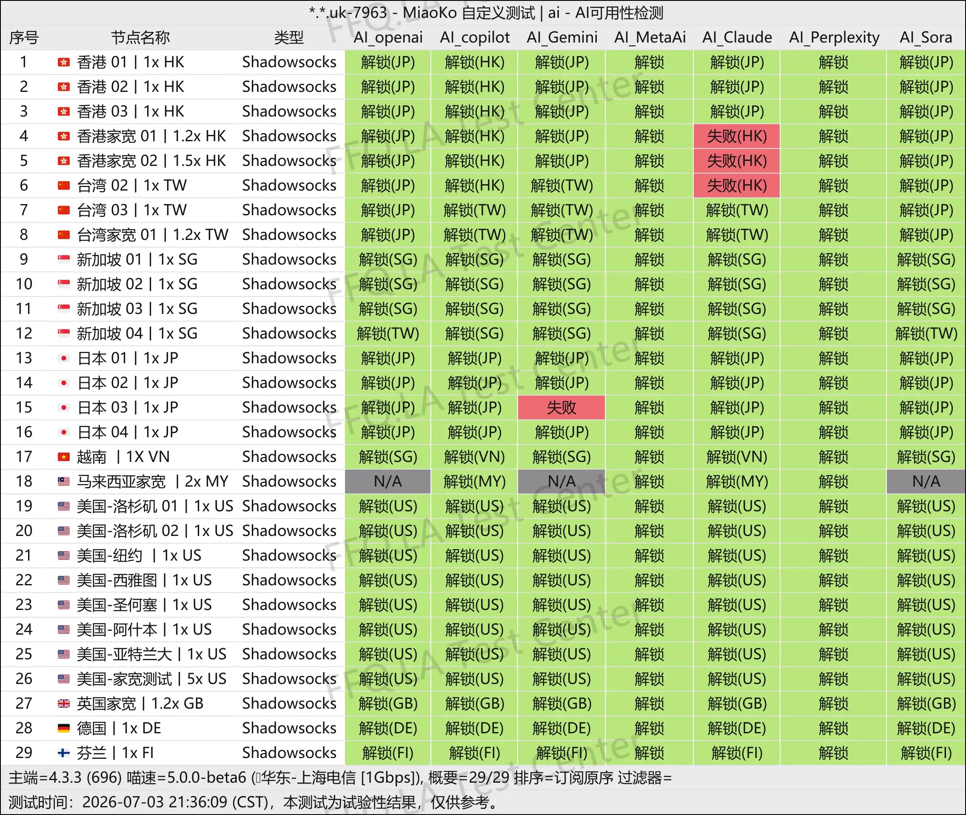Click the flag beside 香港家宽 01

[64, 136]
